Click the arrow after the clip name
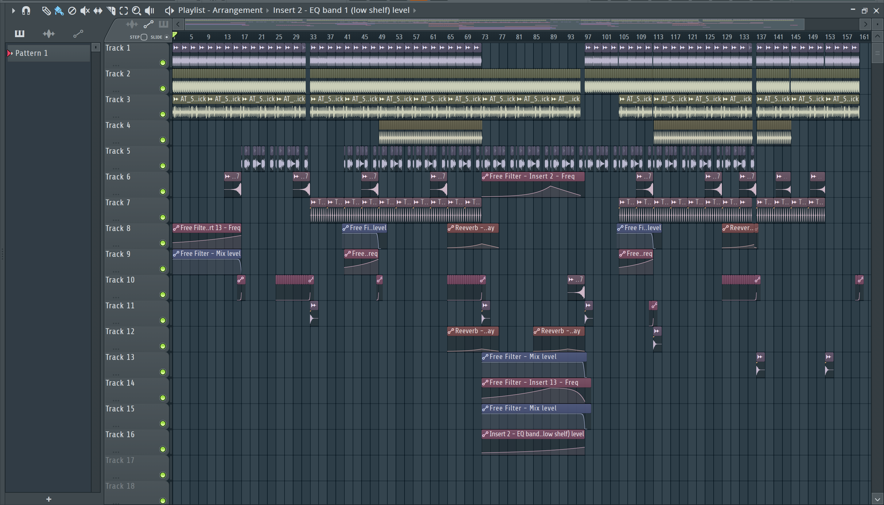The width and height of the screenshot is (884, 505). [415, 10]
